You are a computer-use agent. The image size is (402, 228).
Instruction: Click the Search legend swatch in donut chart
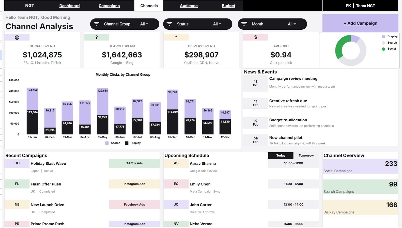[383, 43]
